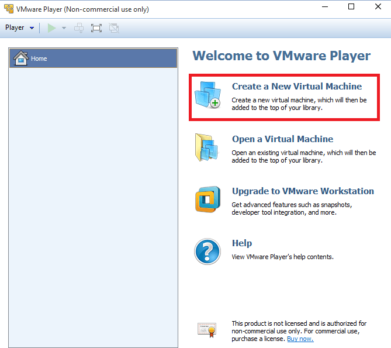Click the Send Ctrl+Alt+Del toolbar icon
391x348 pixels.
pyautogui.click(x=79, y=28)
